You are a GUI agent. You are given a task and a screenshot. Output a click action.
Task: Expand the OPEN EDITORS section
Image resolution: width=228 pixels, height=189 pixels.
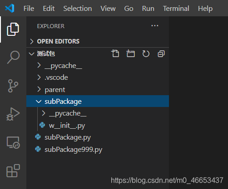point(32,41)
